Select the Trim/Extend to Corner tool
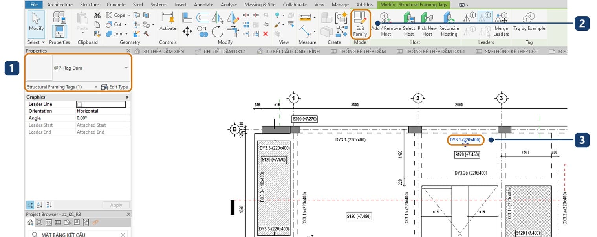This screenshot has width=597, height=237. pos(233,31)
